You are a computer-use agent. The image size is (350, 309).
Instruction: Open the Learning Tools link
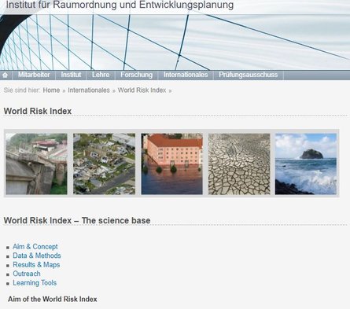35,283
